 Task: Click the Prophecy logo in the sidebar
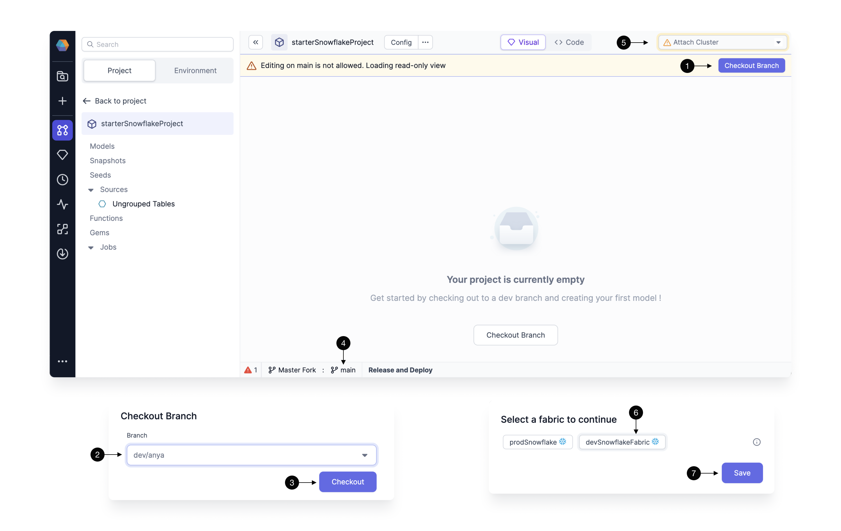(x=62, y=45)
